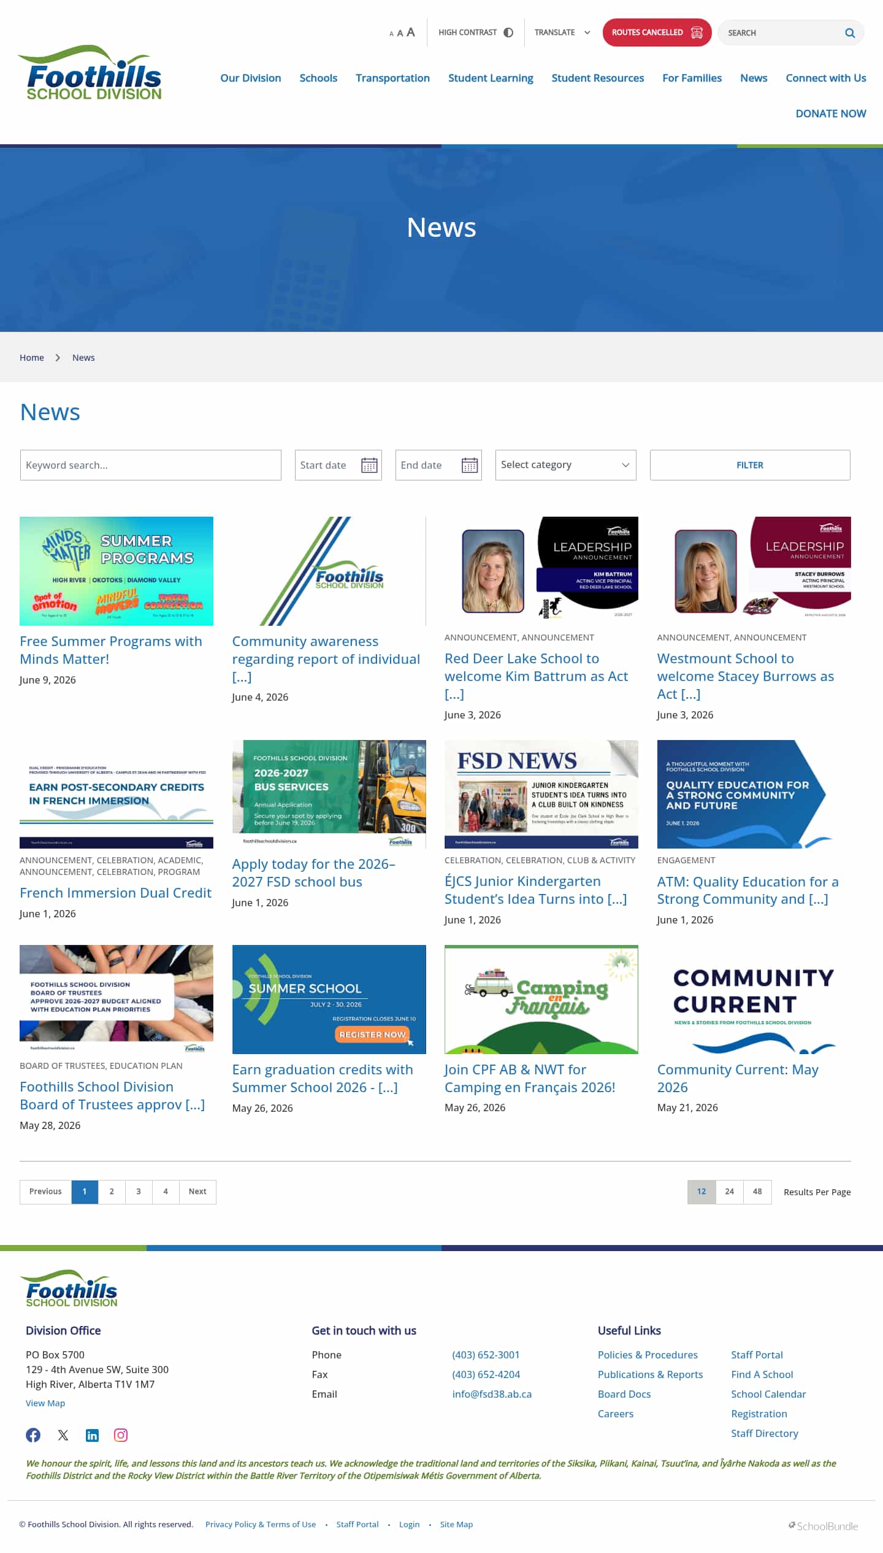Go to pagination page 4
The image size is (883, 1553).
166,1192
